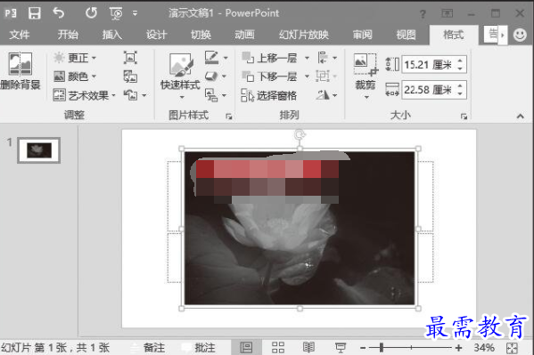Open the Picture Styles dialog launcher
This screenshot has width=534, height=355.
[229, 117]
